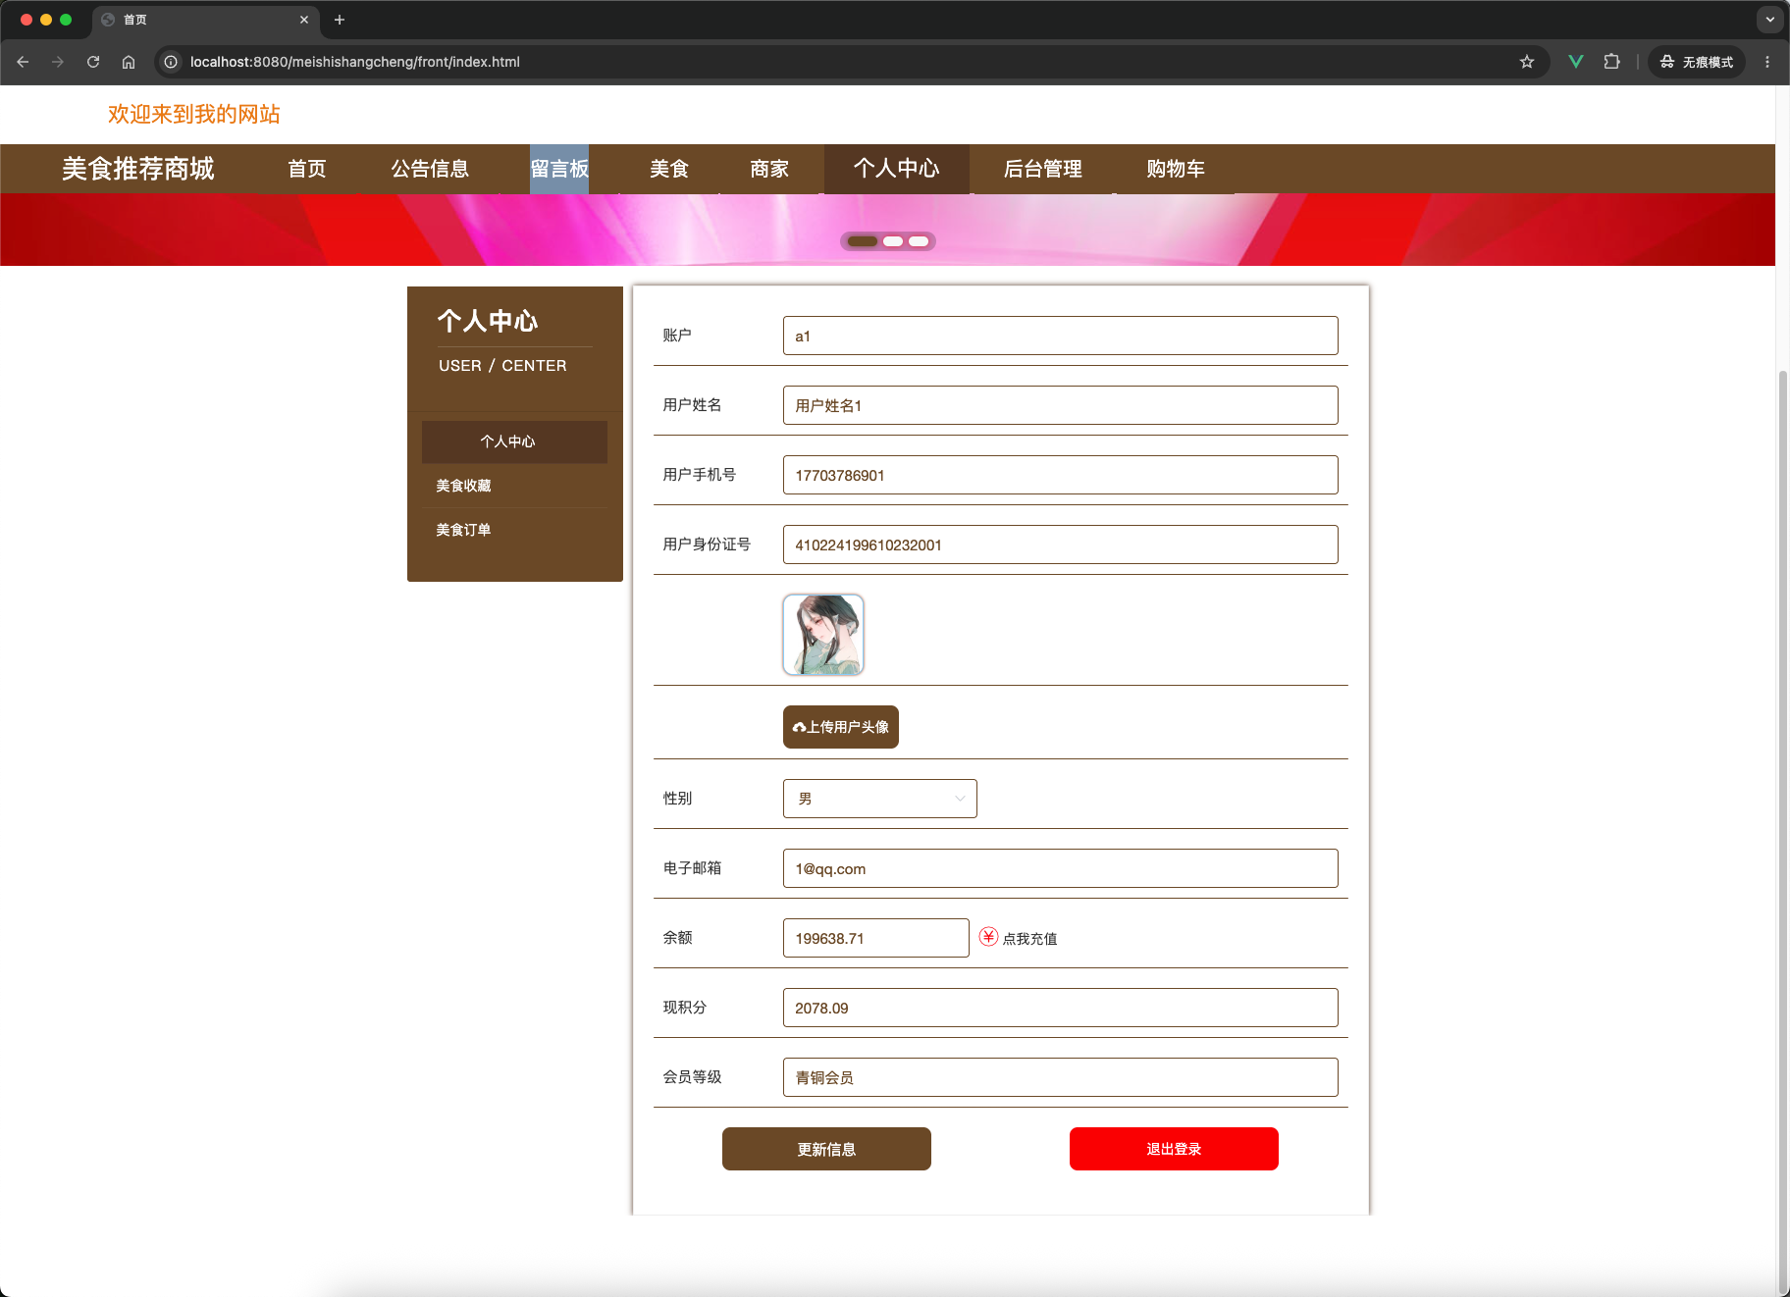This screenshot has width=1790, height=1297.
Task: Select the second carousel indicator dot
Action: [x=893, y=241]
